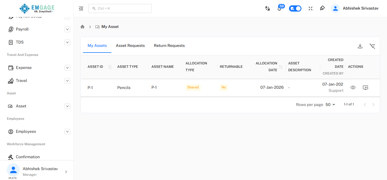Switch to the Asset Requests tab
387x180 pixels.
pyautogui.click(x=130, y=45)
